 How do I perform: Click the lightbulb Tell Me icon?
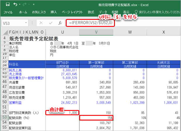click(136, 12)
